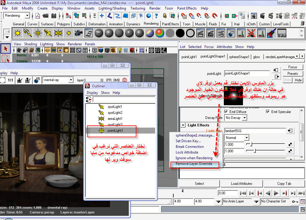Select areaLight1 in the Outliner
306x220 pixels.
[x=115, y=119]
